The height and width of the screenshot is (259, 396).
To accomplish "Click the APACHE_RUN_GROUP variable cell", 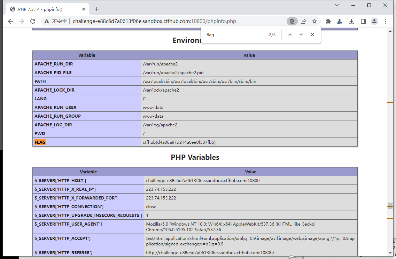I will click(87, 116).
